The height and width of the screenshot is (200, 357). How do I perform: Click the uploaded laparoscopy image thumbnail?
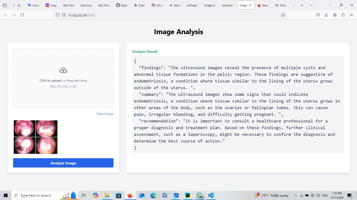[x=35, y=137]
